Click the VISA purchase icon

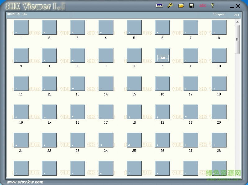[159, 6]
